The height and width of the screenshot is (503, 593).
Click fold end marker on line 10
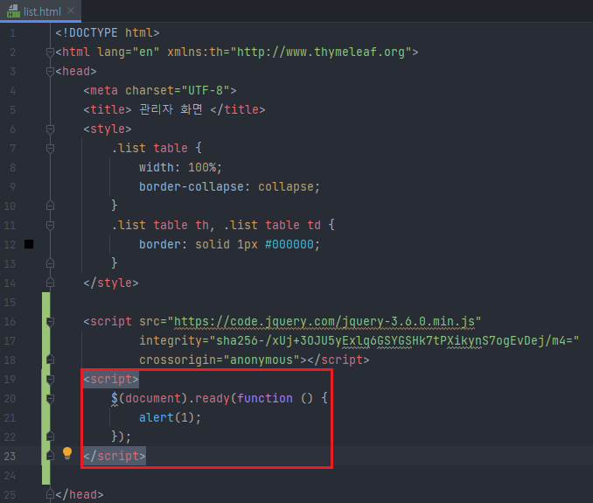pyautogui.click(x=50, y=206)
